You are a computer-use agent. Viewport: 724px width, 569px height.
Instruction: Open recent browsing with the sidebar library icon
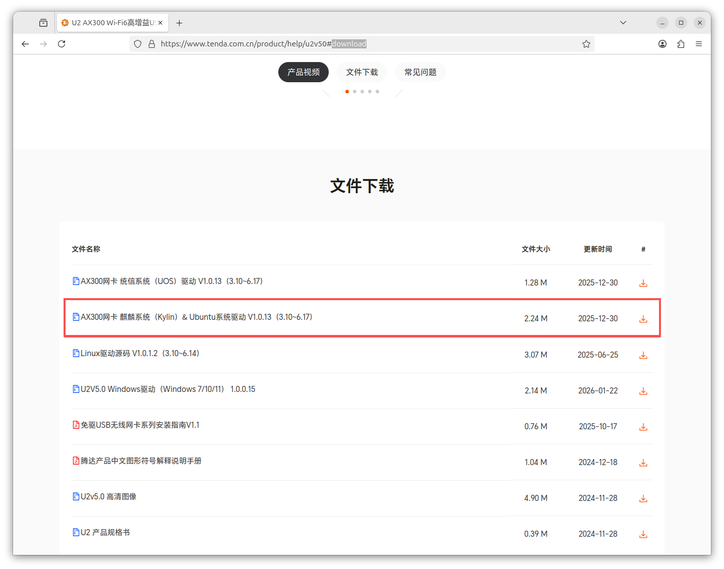pyautogui.click(x=43, y=22)
